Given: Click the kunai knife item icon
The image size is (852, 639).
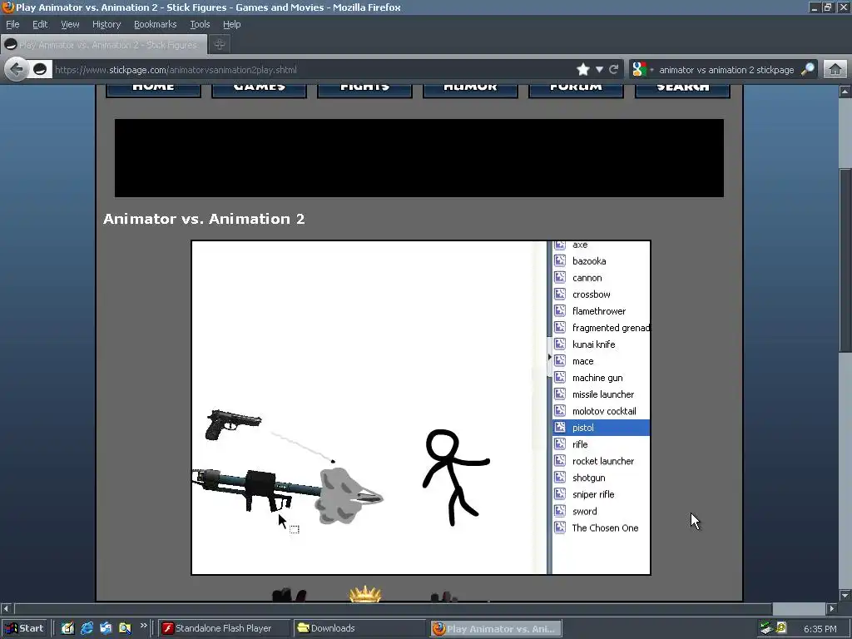Looking at the screenshot, I should click(560, 344).
